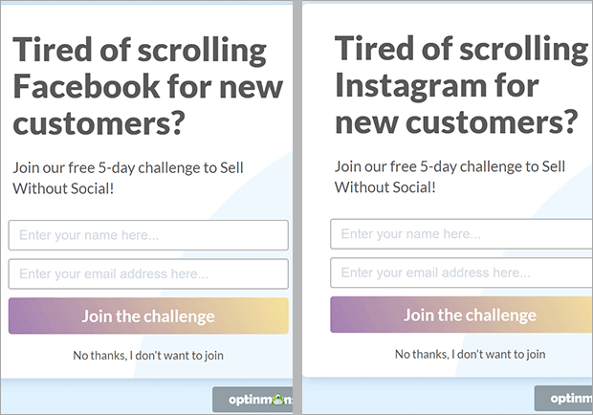This screenshot has width=593, height=415.
Task: Click the customers? line in the Facebook headline
Action: tap(98, 125)
